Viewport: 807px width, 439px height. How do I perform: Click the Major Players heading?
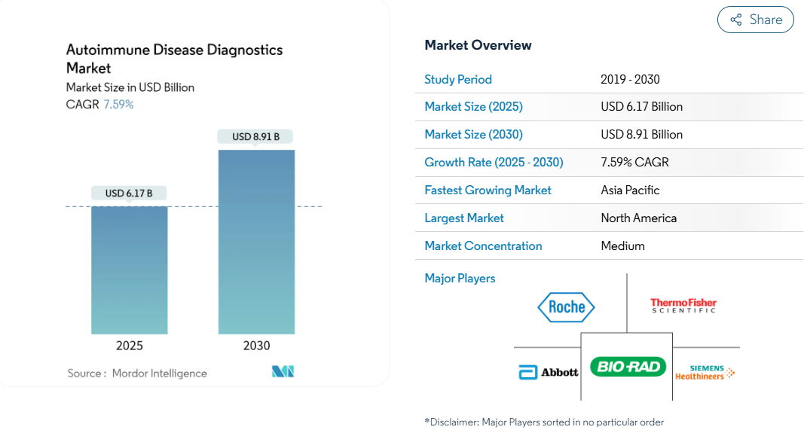[x=460, y=278]
